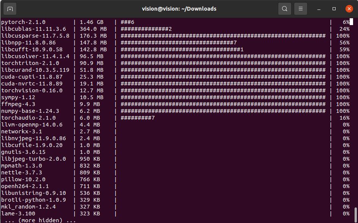Image resolution: width=358 pixels, height=223 pixels.
Task: Click the openh264-2.1.1 package name
Action: click(25, 187)
